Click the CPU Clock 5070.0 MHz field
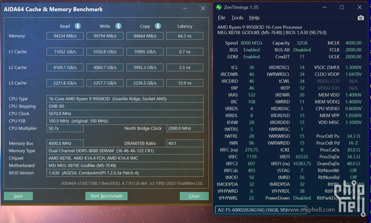 (x=125, y=114)
